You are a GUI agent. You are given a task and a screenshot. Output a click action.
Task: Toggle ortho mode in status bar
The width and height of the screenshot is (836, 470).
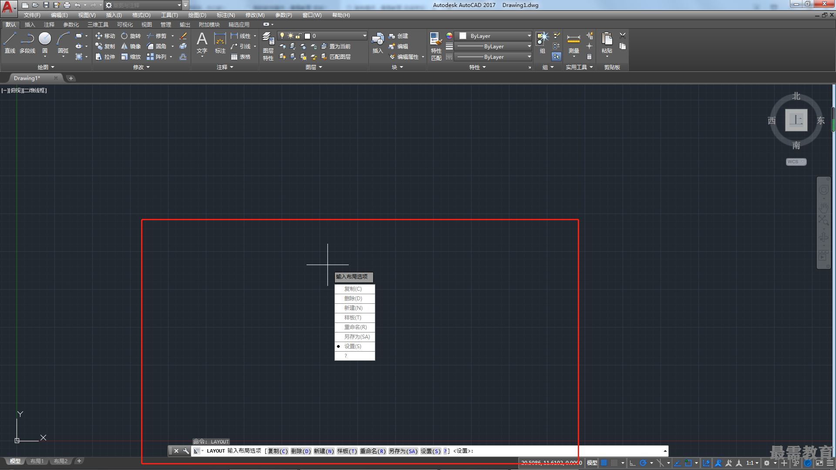633,463
